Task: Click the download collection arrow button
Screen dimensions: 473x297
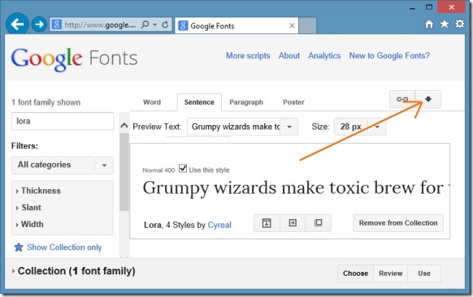Action: click(x=428, y=99)
